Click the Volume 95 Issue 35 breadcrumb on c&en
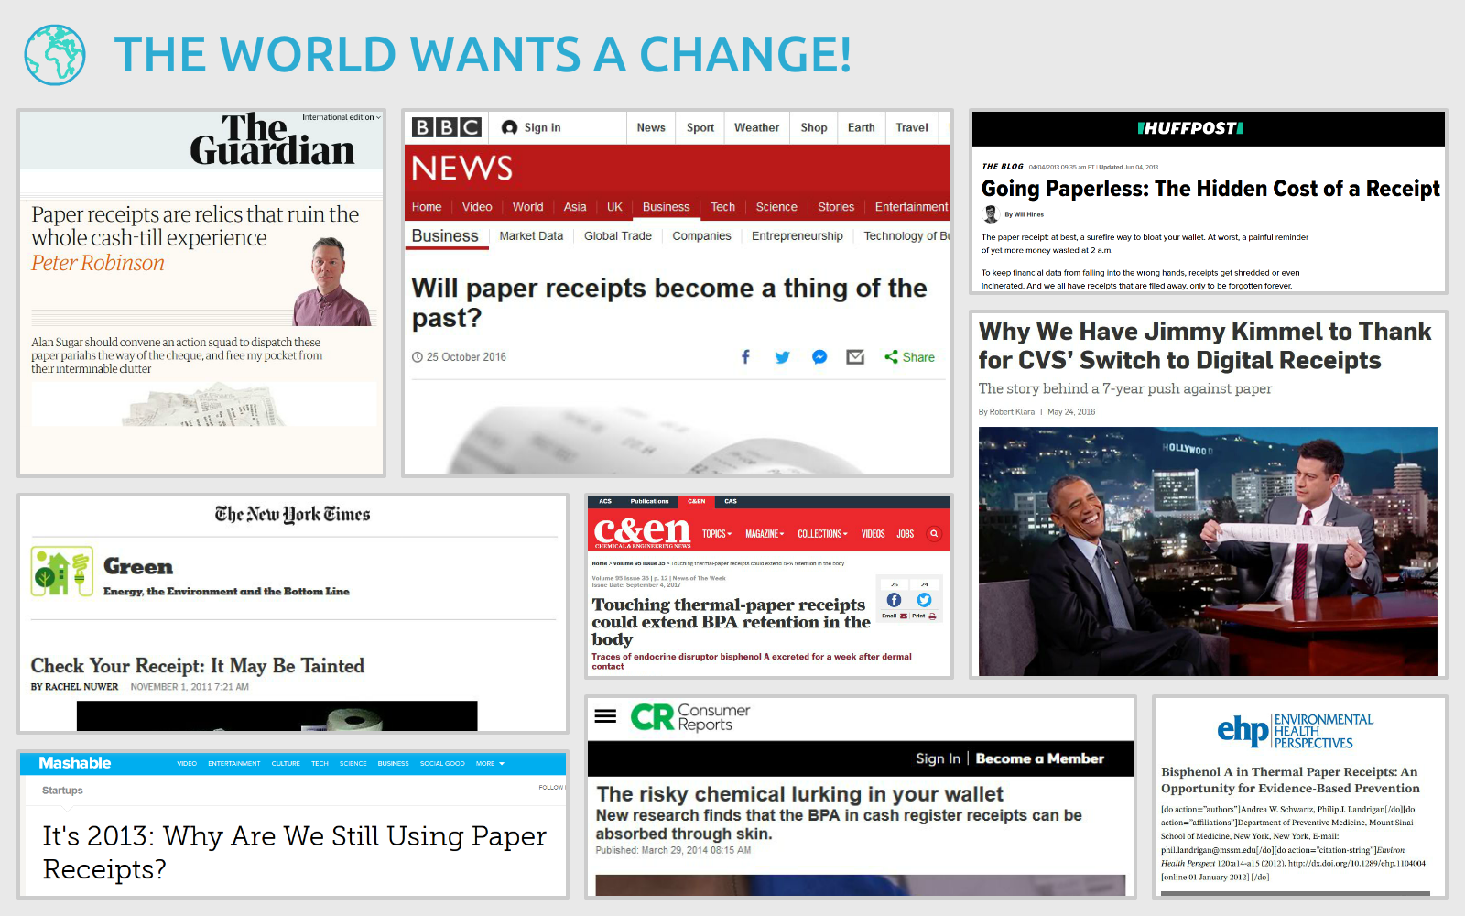Viewport: 1465px width, 916px height. [639, 563]
